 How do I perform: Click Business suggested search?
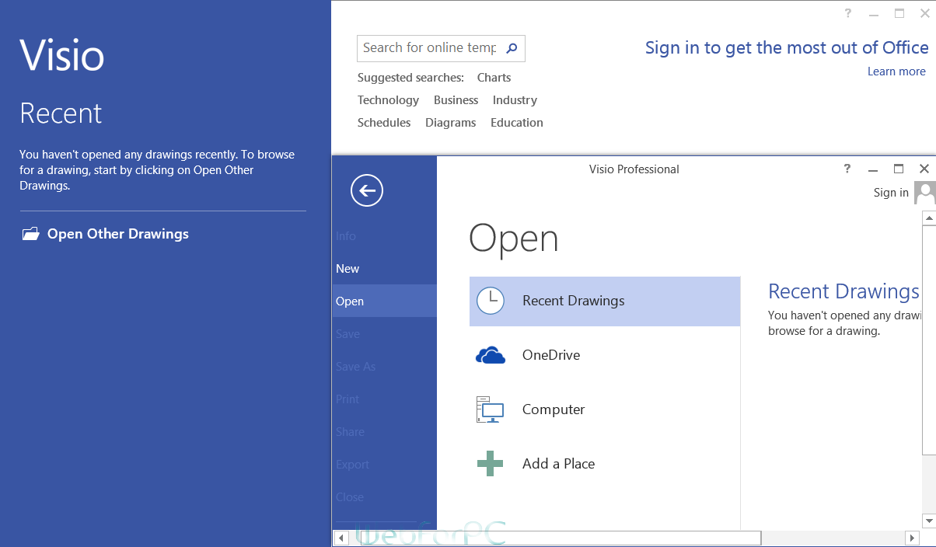(x=456, y=100)
